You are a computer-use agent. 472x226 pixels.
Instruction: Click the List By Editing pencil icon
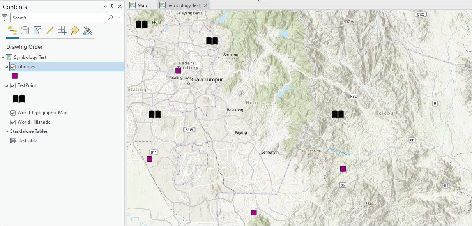coord(49,30)
